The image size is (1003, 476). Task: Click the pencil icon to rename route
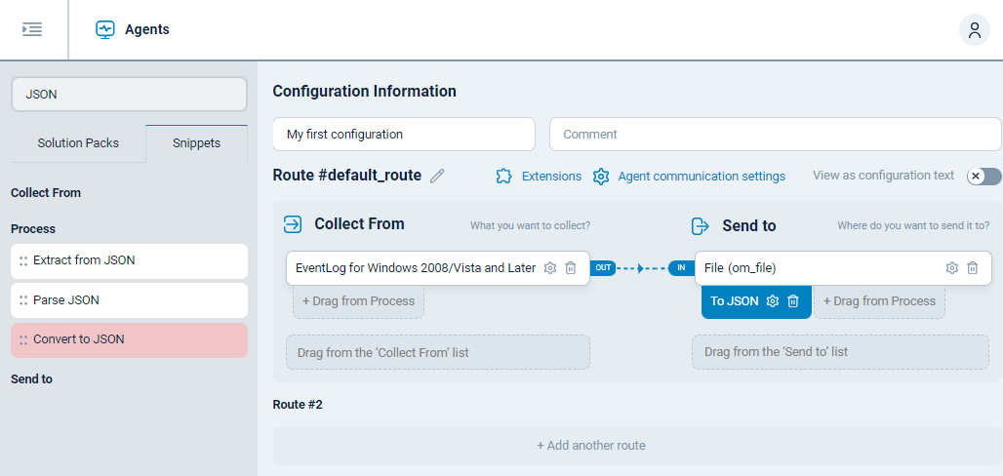tap(438, 177)
